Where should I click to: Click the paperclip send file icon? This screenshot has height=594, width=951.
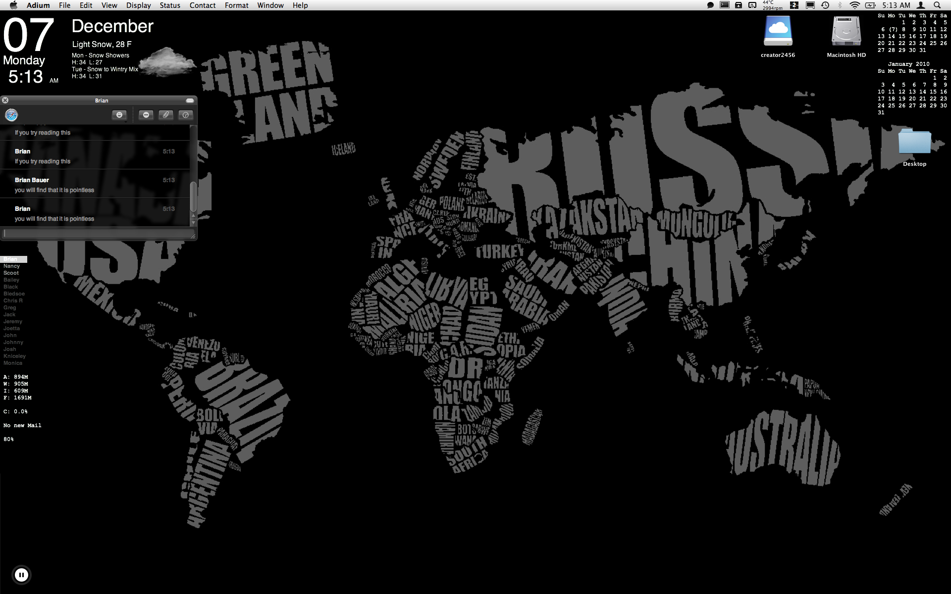[166, 115]
